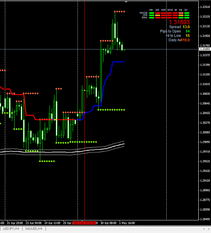Select the Daily Av label
Image resolution: width=211 pixels, height=233 pixels.
click(174, 40)
